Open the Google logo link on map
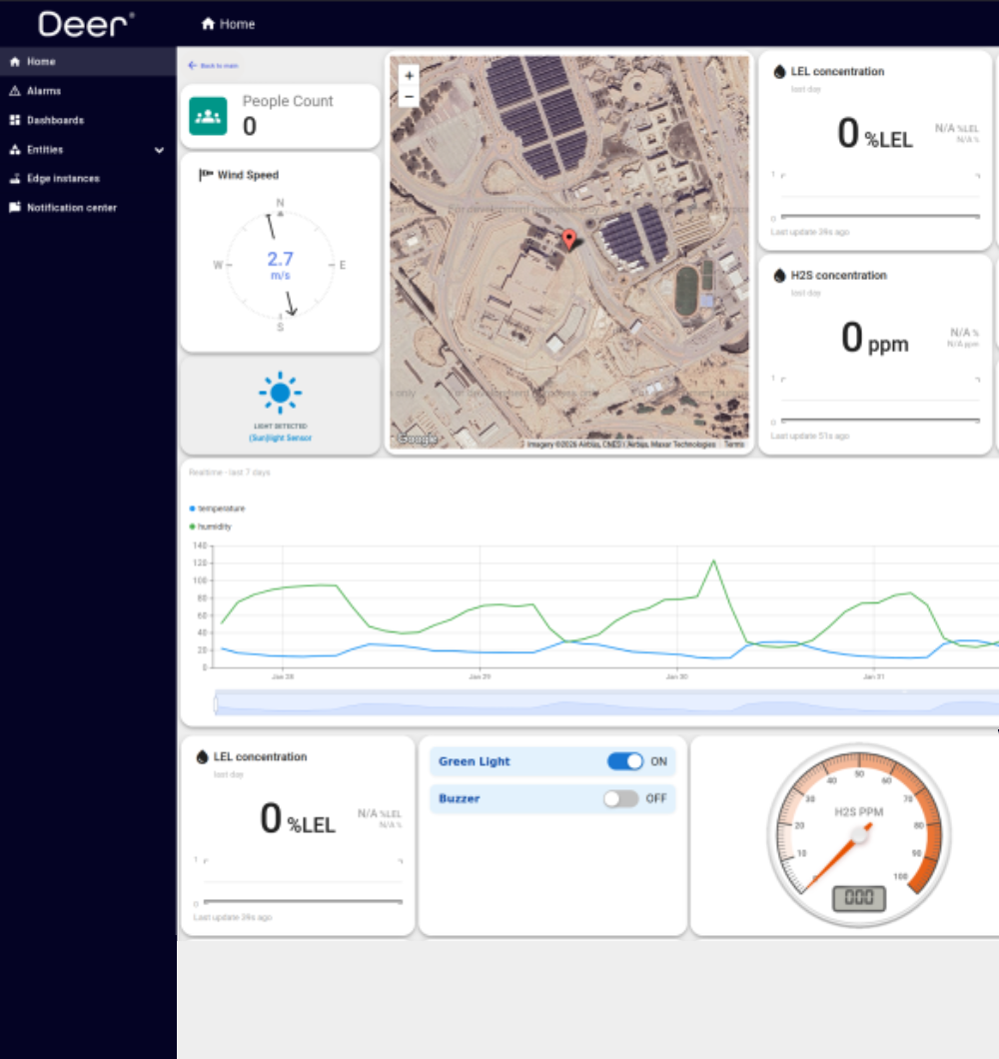999x1059 pixels. pyautogui.click(x=418, y=439)
